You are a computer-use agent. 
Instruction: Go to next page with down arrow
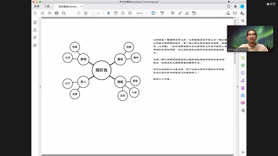pos(86,13)
